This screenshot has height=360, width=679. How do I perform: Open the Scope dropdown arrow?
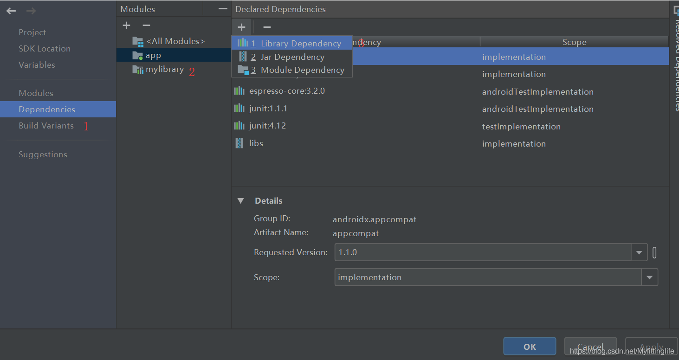(649, 277)
